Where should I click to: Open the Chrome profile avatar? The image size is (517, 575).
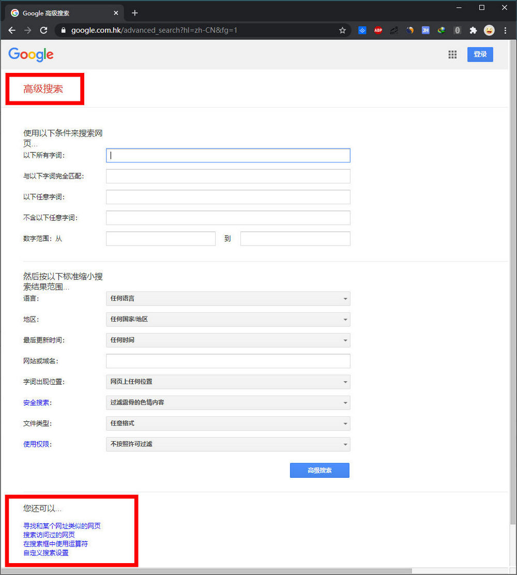(x=489, y=31)
